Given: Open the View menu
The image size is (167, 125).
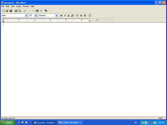Looking at the screenshot, I should click(13, 6).
